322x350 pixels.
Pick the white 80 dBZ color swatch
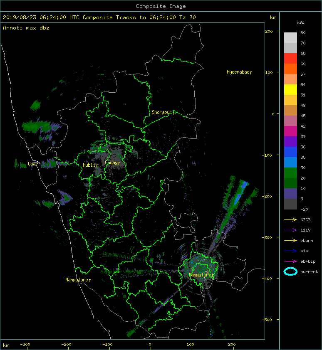click(x=290, y=38)
